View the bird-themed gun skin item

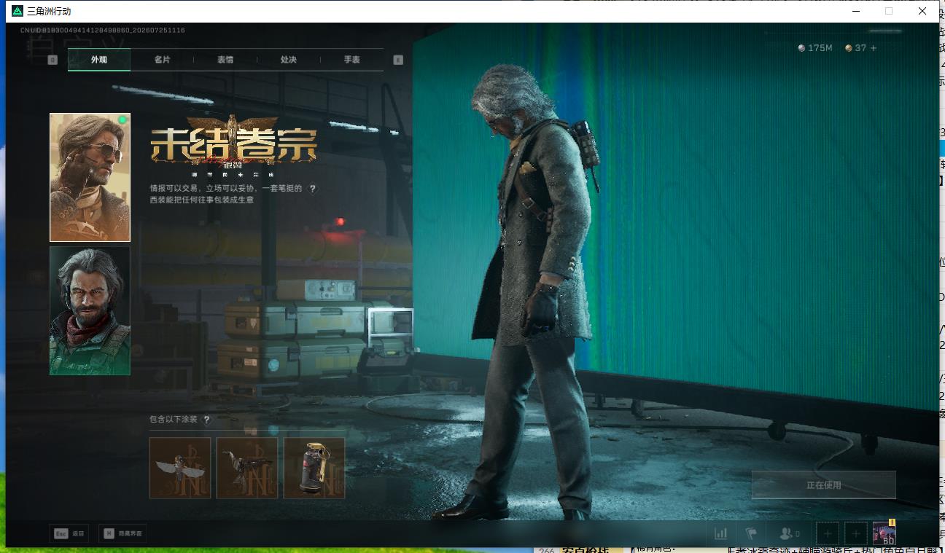[247, 468]
